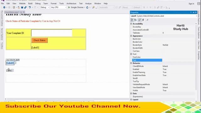
Task: Open the (None) block format dropdown
Action: 127,8
